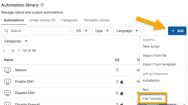The height and width of the screenshot is (105, 188).
Task: Click the Linux icon in Reboot row
Action: (x=117, y=70)
